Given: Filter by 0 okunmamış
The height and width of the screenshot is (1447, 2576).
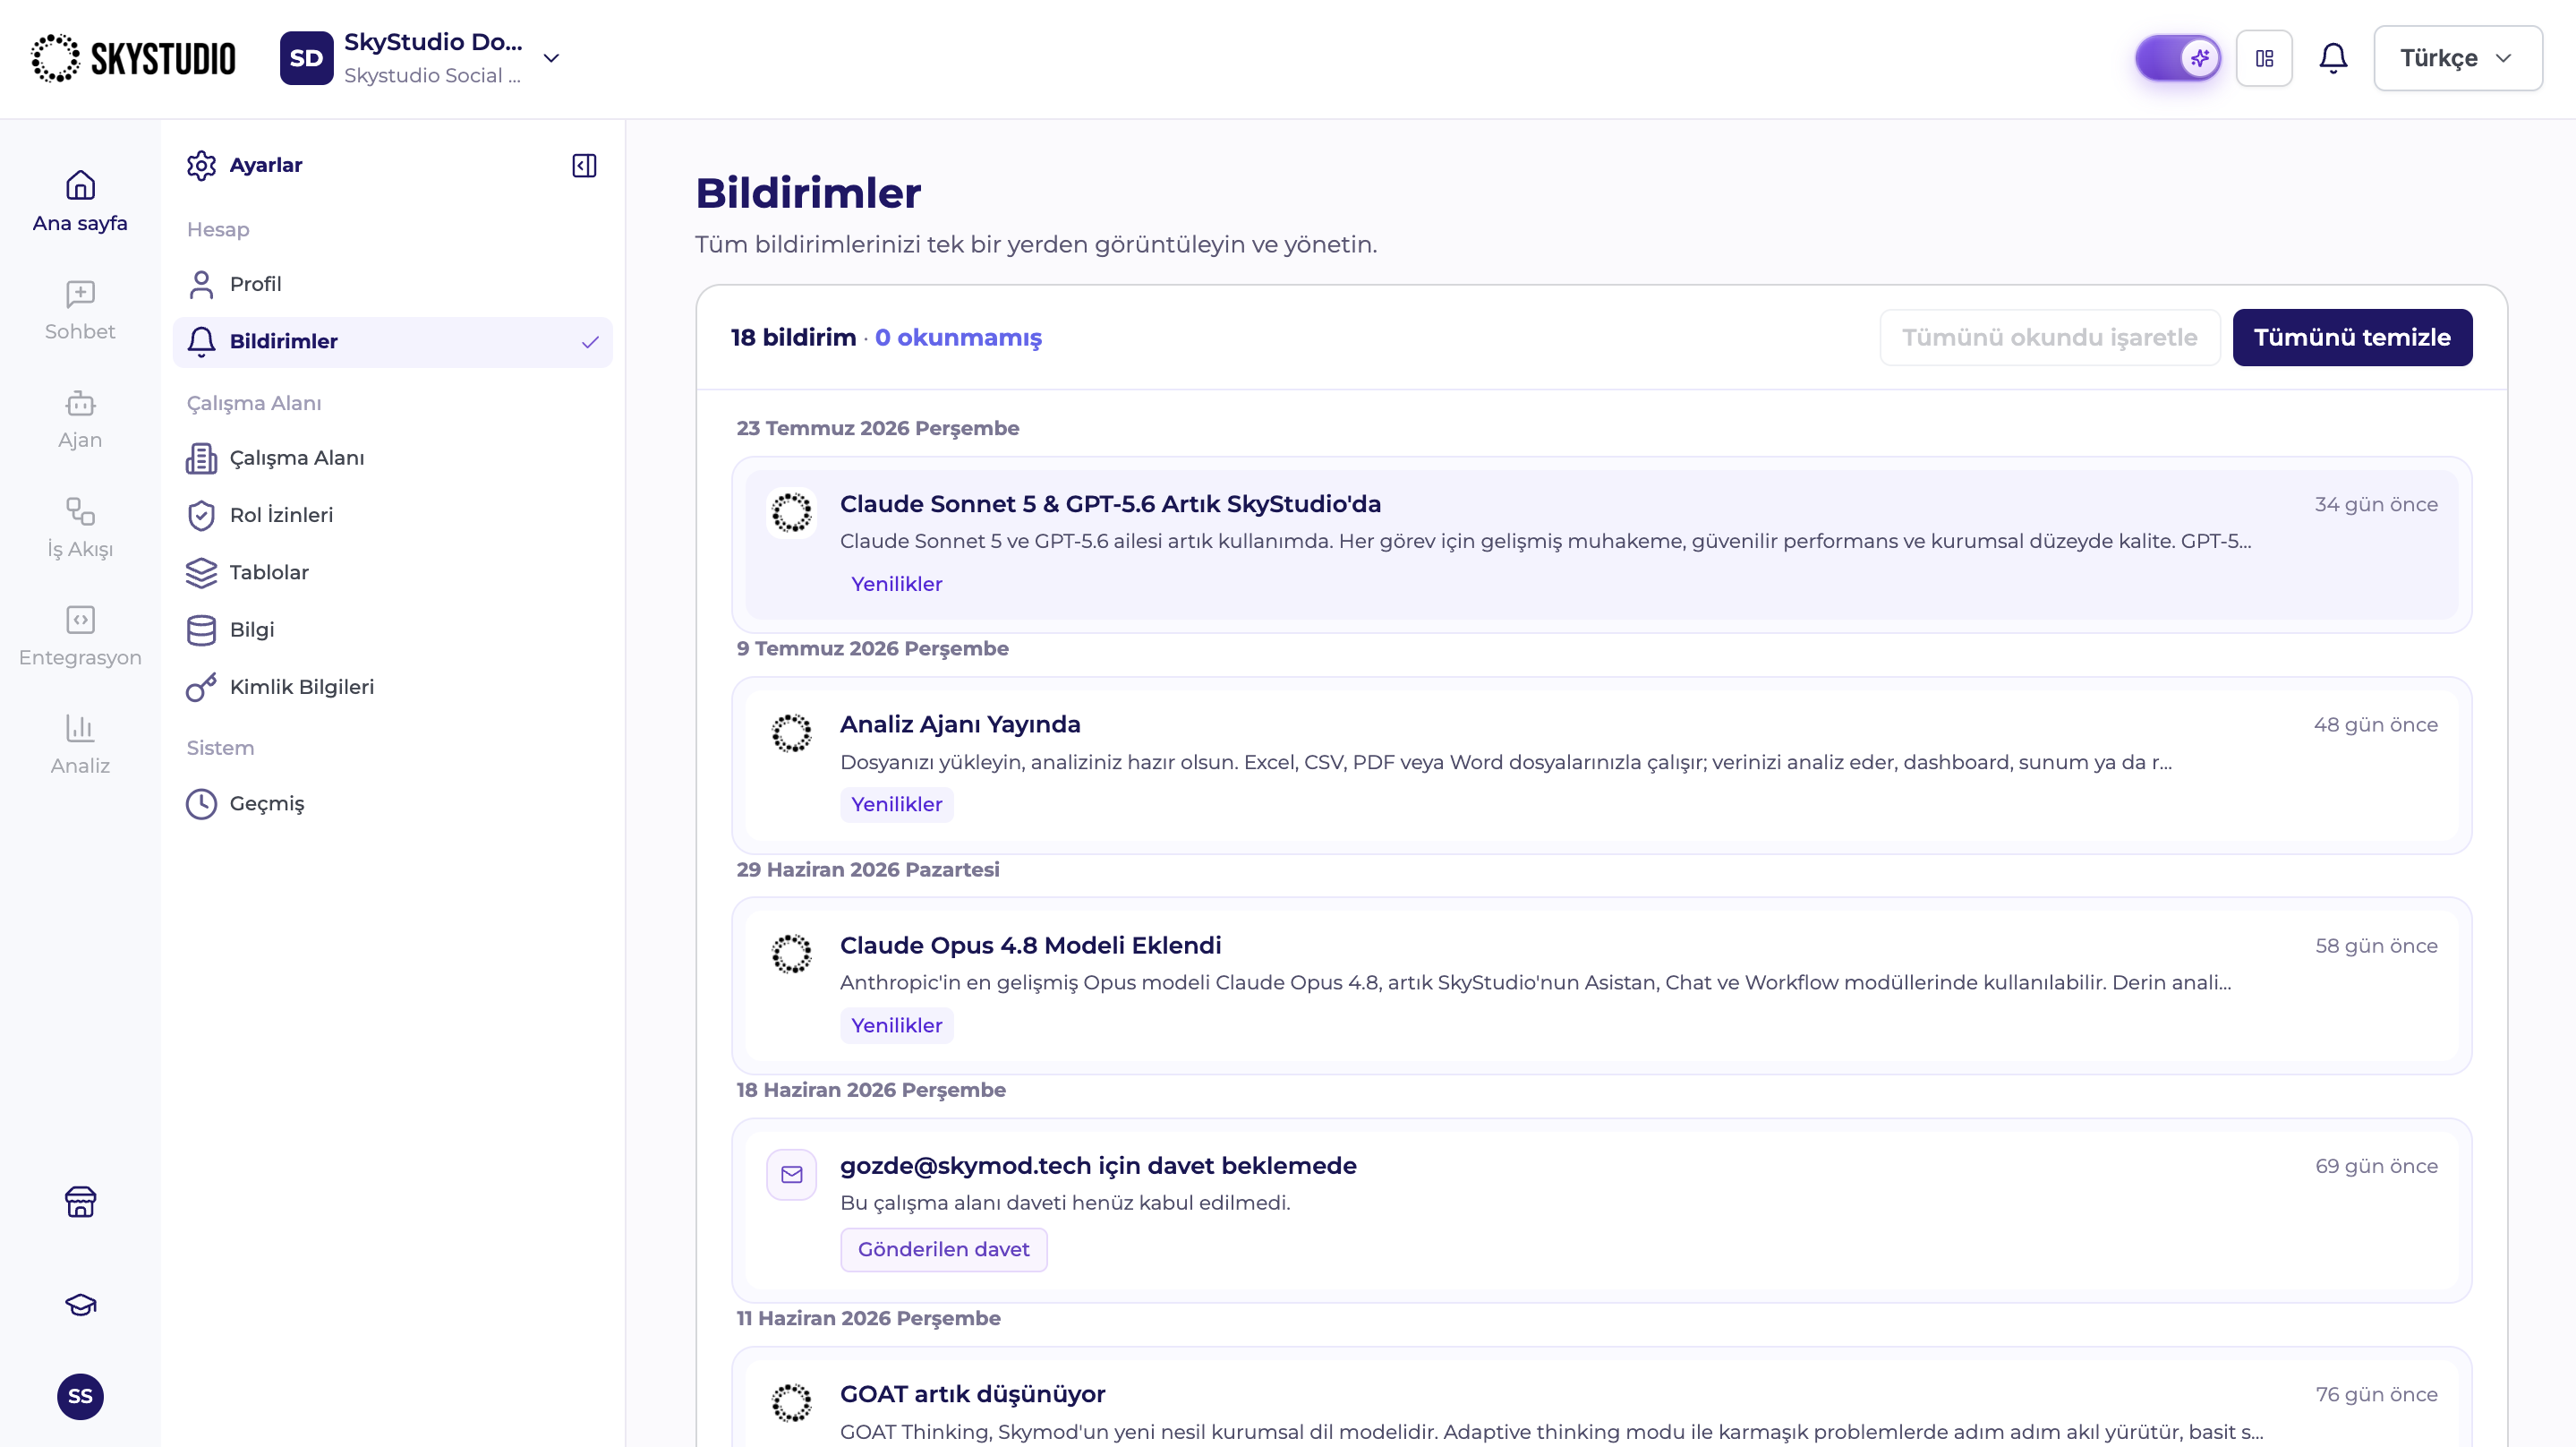Looking at the screenshot, I should (958, 338).
